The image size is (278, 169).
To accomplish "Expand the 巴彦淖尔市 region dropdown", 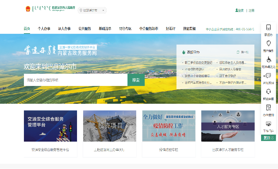I will click(92, 10).
